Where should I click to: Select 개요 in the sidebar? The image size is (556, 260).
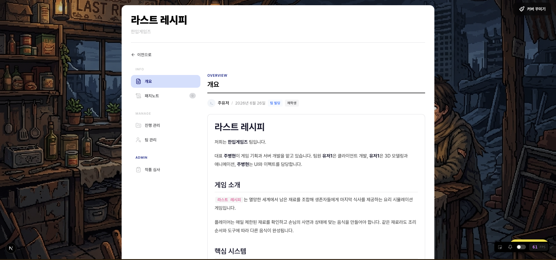click(166, 81)
